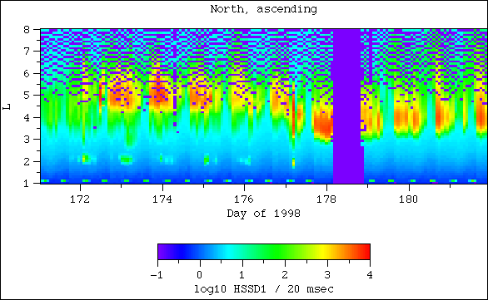Click the y-axis tick label 5
Viewport: 488px width, 300px height.
27,96
